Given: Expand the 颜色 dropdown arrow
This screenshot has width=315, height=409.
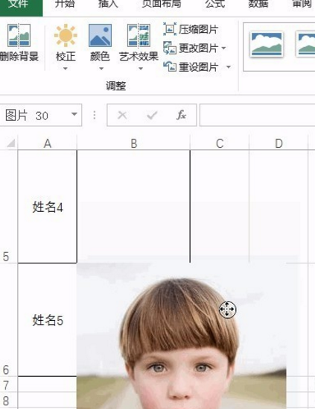Looking at the screenshot, I should click(101, 69).
